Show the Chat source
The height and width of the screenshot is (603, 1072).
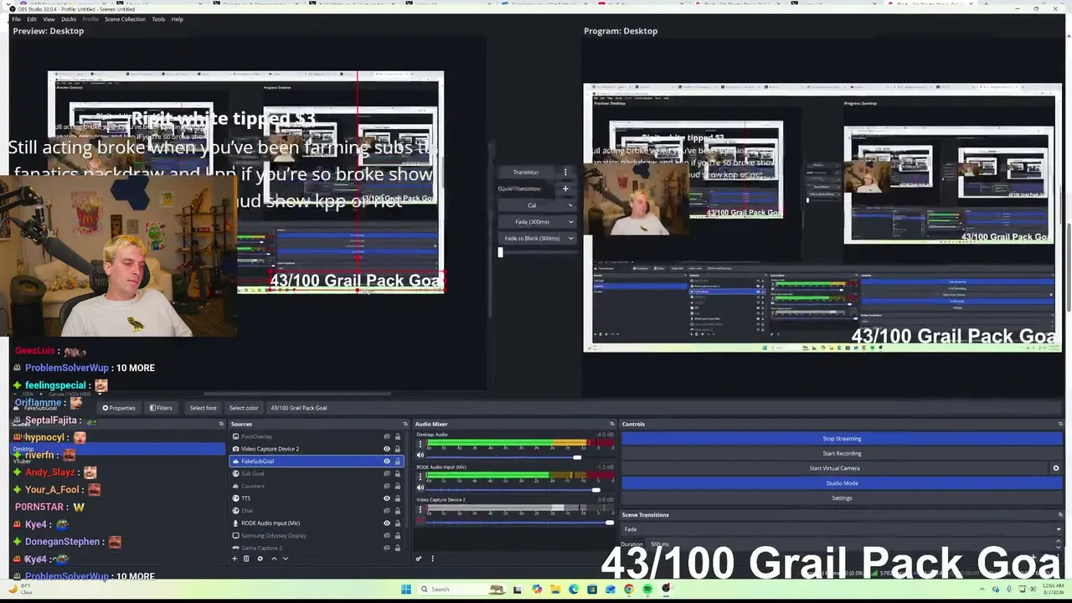(x=387, y=511)
